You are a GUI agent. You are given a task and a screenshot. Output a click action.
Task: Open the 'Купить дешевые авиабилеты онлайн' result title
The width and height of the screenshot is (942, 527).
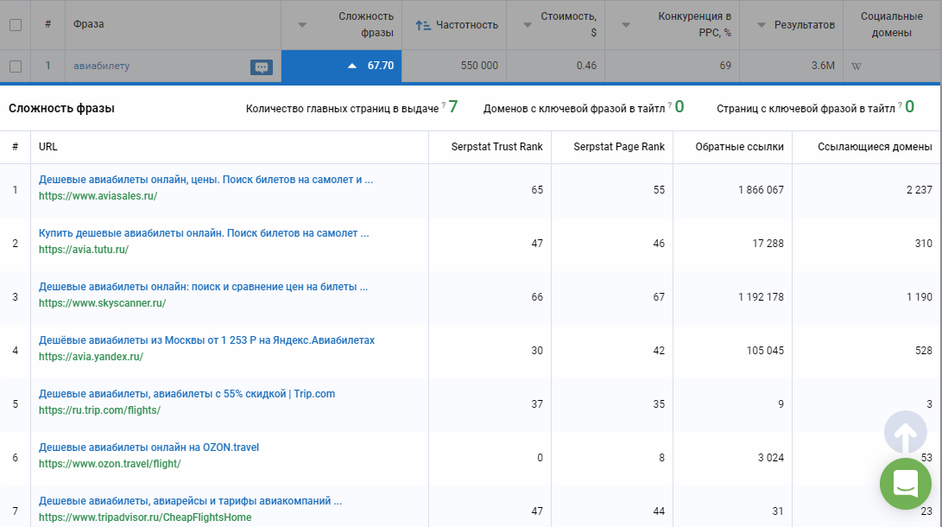(204, 233)
